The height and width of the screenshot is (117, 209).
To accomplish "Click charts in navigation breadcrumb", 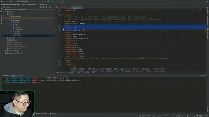I will [24, 4].
